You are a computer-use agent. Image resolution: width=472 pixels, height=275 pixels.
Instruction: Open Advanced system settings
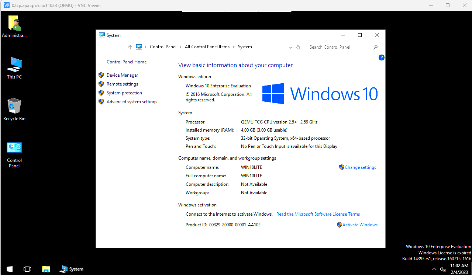click(132, 102)
